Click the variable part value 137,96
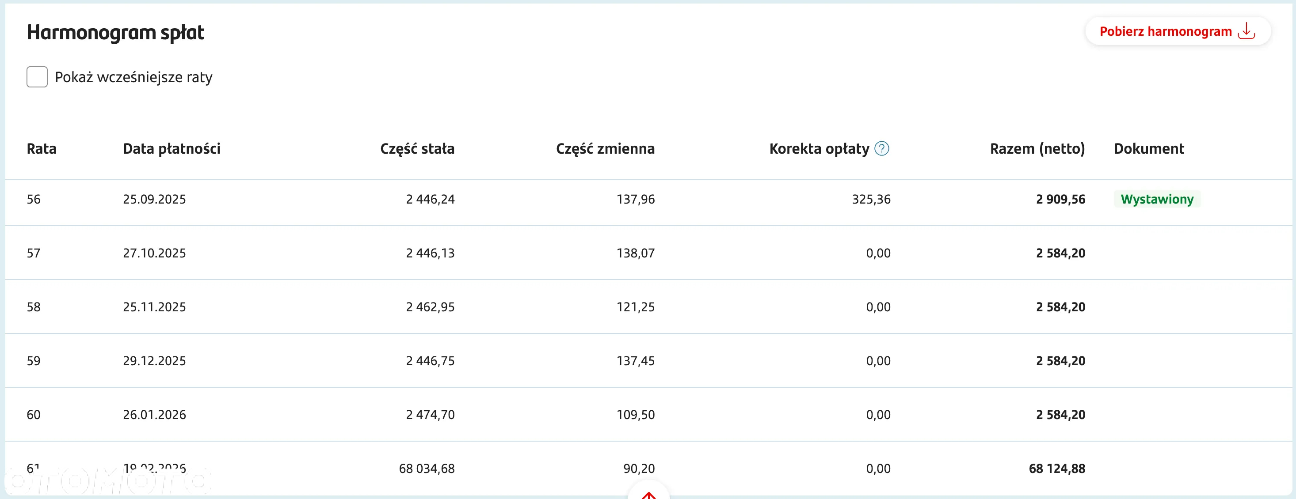Image resolution: width=1296 pixels, height=499 pixels. [x=636, y=199]
